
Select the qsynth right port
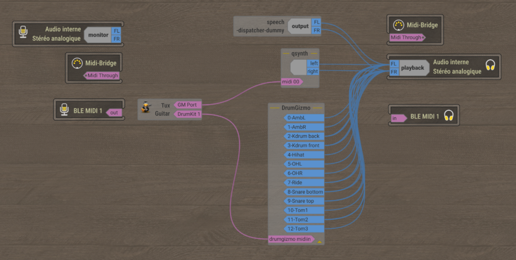point(312,71)
